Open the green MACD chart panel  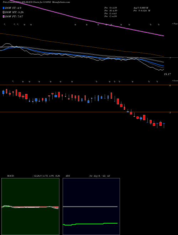pyautogui.click(x=30, y=207)
